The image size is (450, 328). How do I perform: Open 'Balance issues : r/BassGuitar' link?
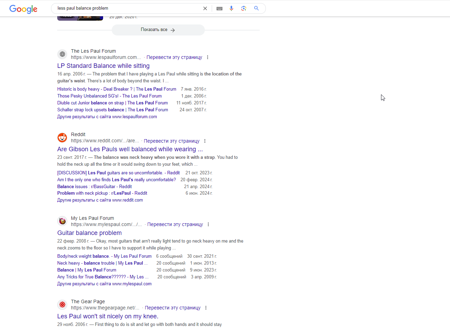(94, 186)
